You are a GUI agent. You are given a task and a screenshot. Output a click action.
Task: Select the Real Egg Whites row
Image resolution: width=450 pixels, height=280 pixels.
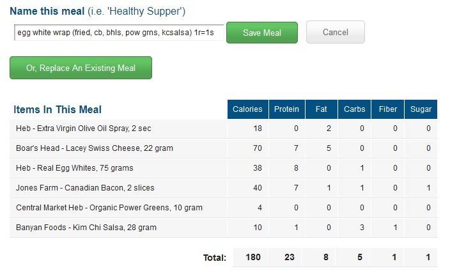[224, 168]
